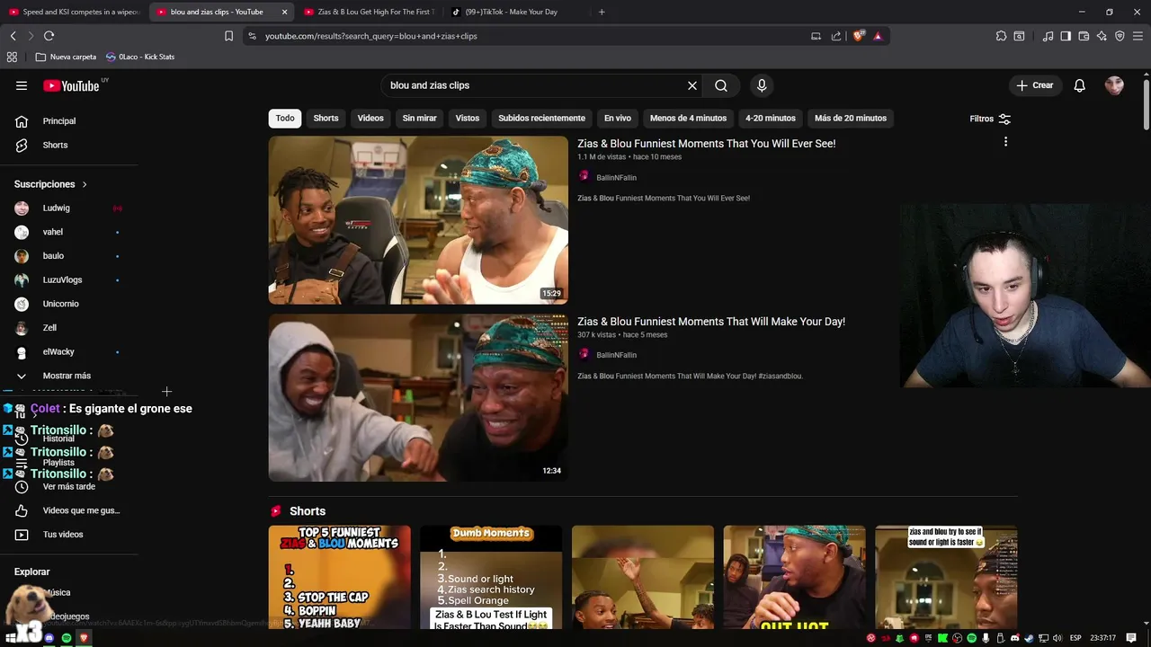Open the account avatar menu

pos(1114,85)
